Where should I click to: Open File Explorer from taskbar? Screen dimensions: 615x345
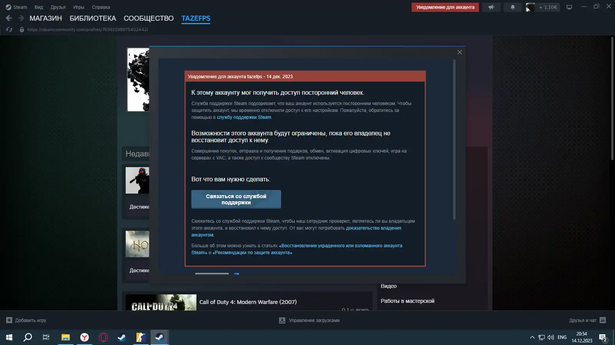coord(66,337)
